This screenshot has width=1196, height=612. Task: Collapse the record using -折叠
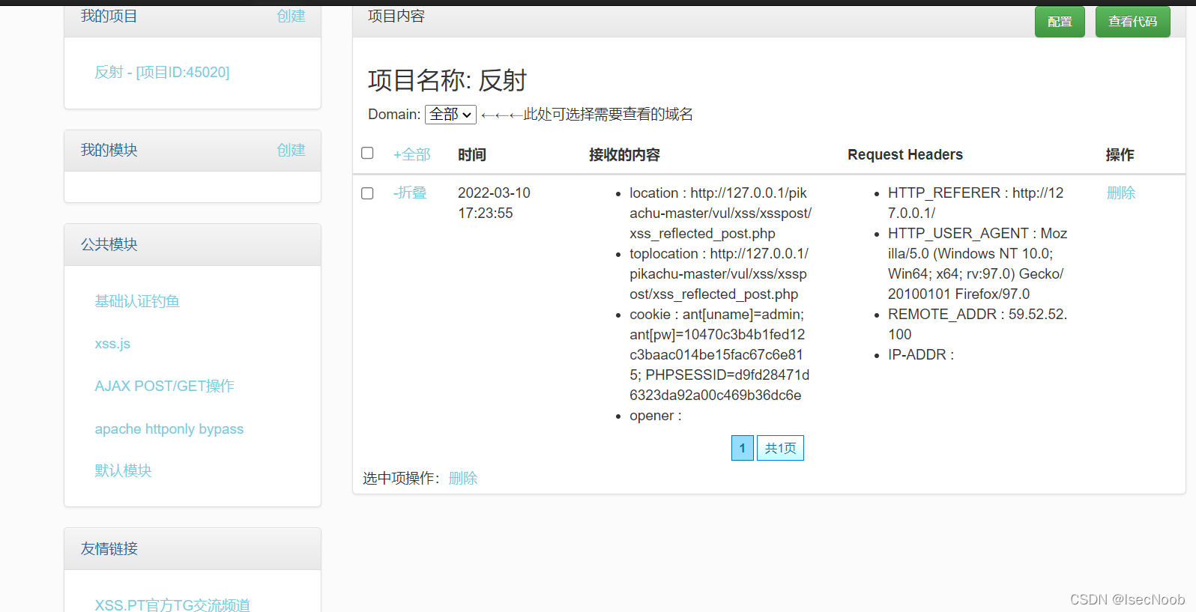click(x=410, y=193)
